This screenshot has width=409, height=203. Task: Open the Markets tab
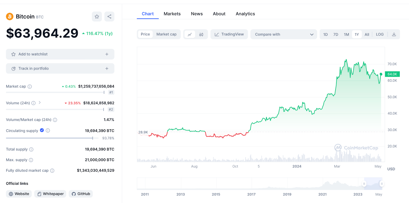(x=172, y=14)
